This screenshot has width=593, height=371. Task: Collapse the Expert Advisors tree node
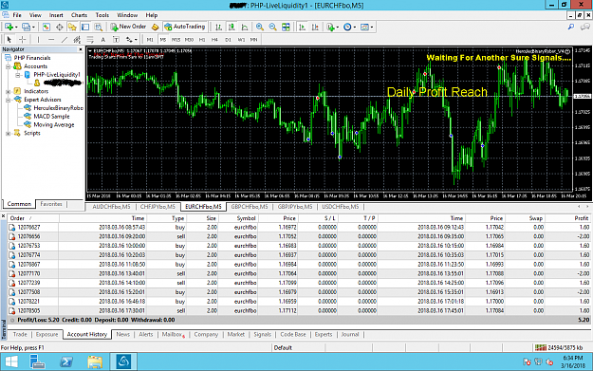pos(8,100)
